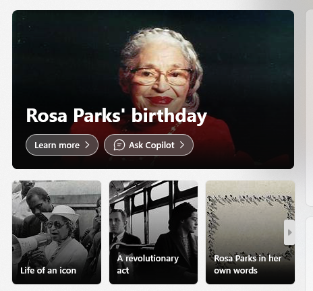Open the Life of an icon card

[57, 232]
